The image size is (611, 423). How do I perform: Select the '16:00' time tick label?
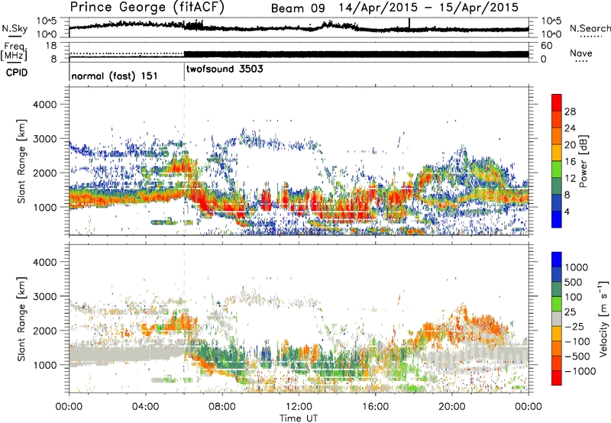coord(375,407)
